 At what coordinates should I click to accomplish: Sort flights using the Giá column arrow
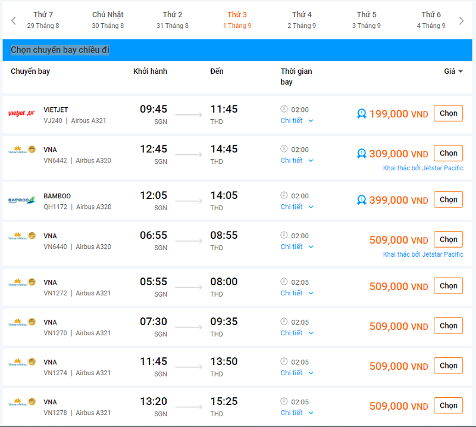(460, 71)
